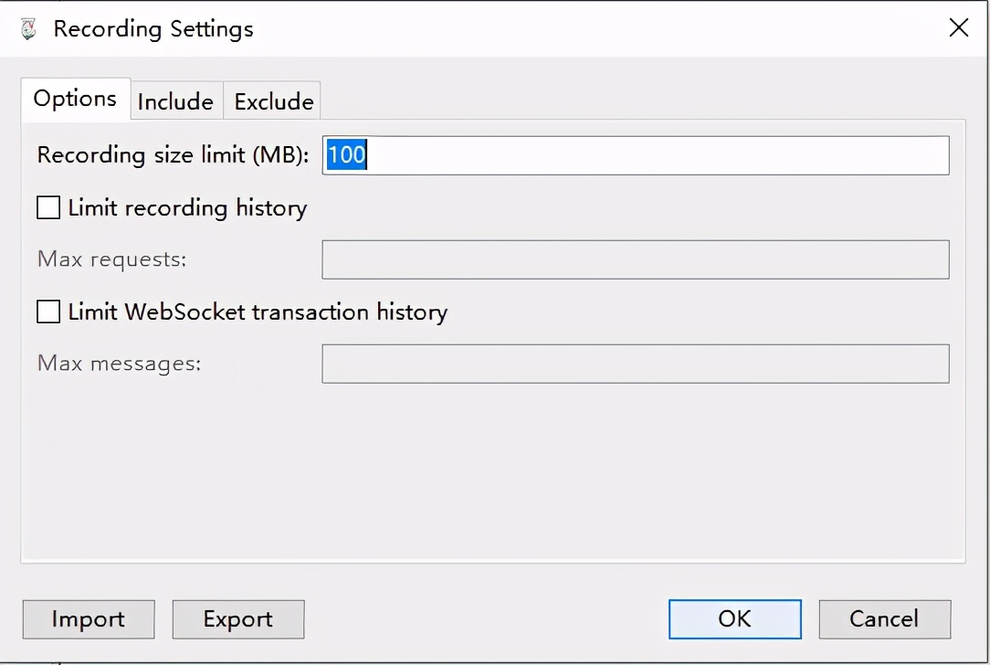990x665 pixels.
Task: Click the "Max requests:" label text
Action: tap(111, 259)
